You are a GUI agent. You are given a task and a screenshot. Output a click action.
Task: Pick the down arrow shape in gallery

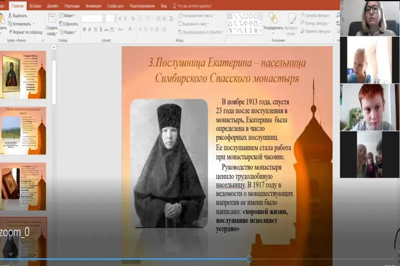click(251, 23)
